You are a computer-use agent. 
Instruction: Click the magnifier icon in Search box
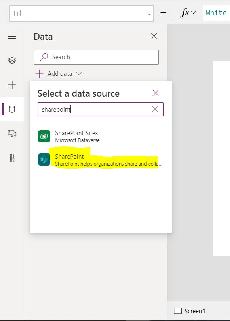click(x=44, y=57)
